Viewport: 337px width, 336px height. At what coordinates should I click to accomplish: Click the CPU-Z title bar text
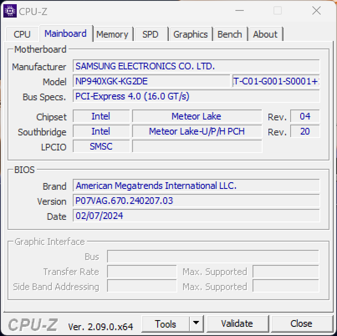33,11
